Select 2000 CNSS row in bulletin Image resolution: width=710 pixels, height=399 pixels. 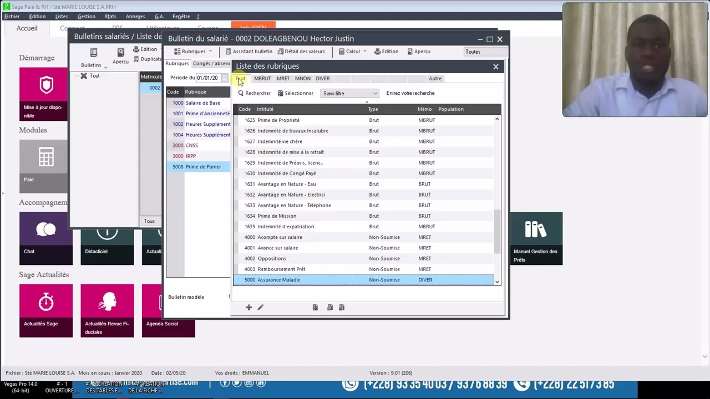click(x=199, y=146)
